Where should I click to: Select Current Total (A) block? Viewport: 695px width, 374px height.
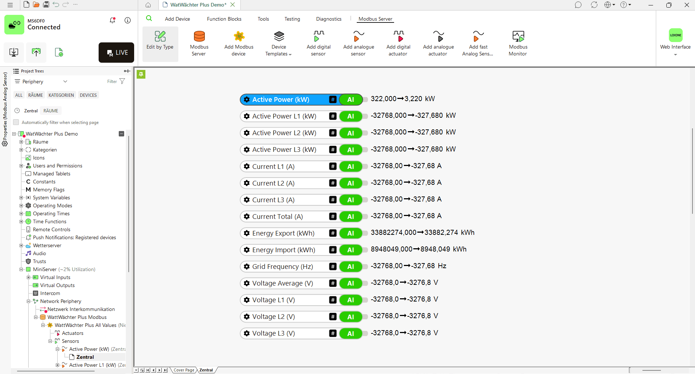point(301,216)
